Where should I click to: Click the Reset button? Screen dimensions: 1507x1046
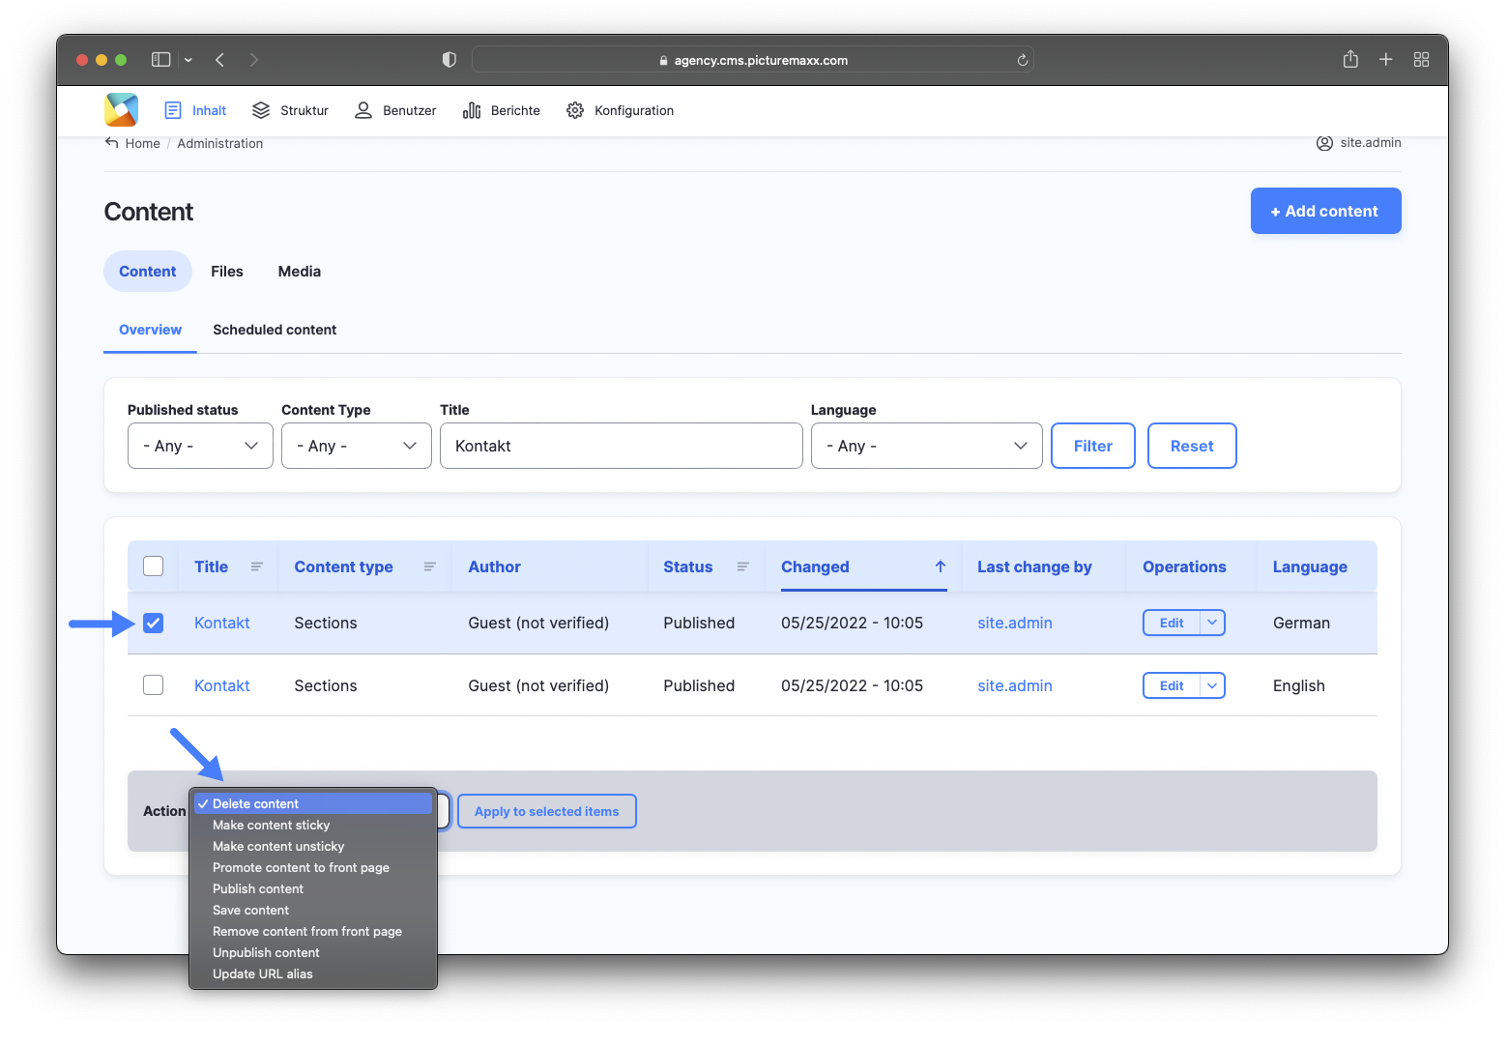coord(1192,446)
